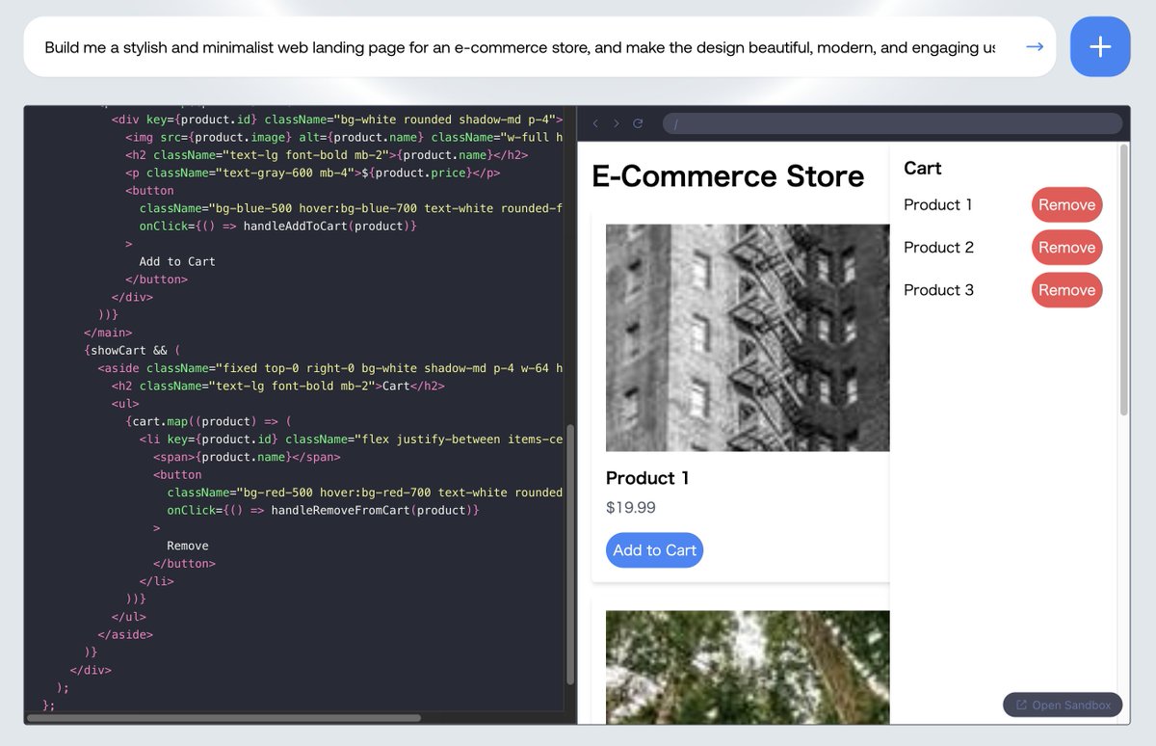Image resolution: width=1156 pixels, height=746 pixels.
Task: Click into the prompt text field
Action: 520,46
